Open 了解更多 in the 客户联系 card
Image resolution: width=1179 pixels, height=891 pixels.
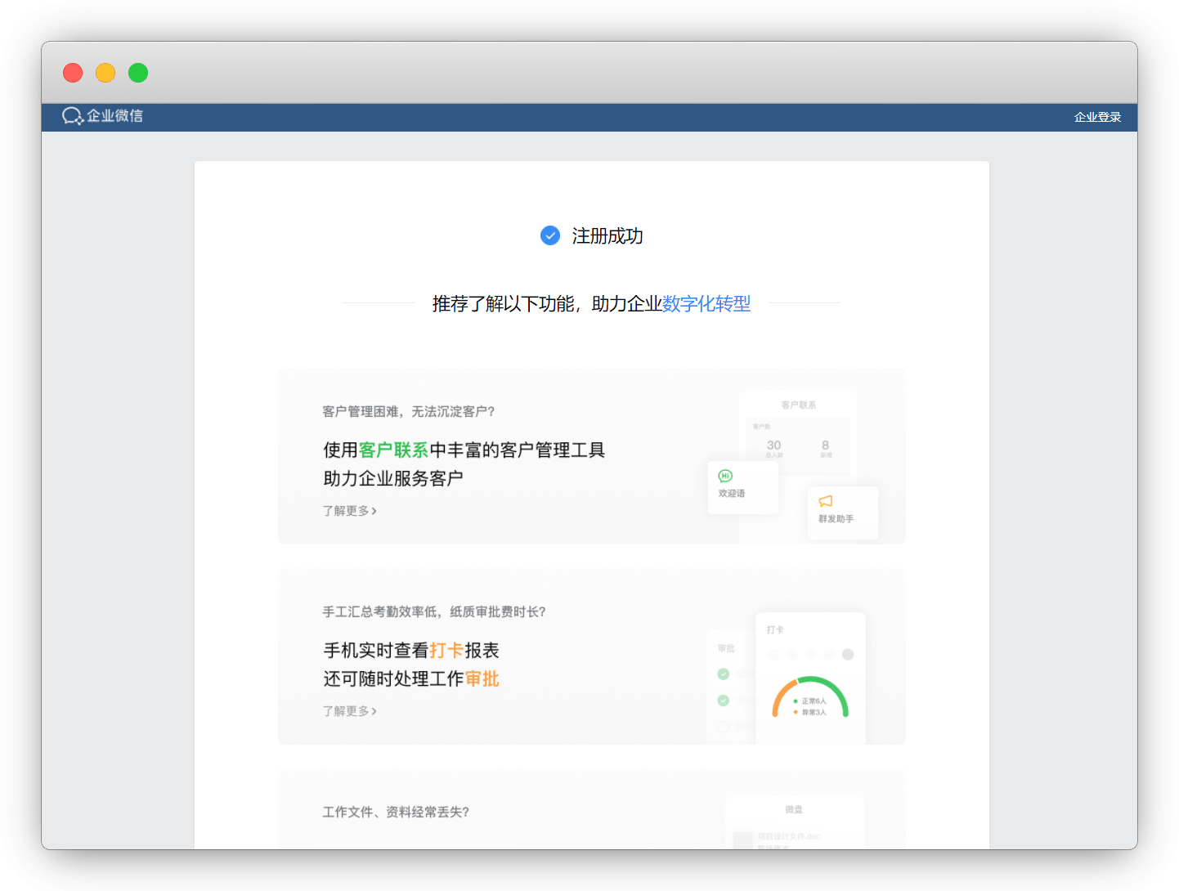[x=349, y=511]
